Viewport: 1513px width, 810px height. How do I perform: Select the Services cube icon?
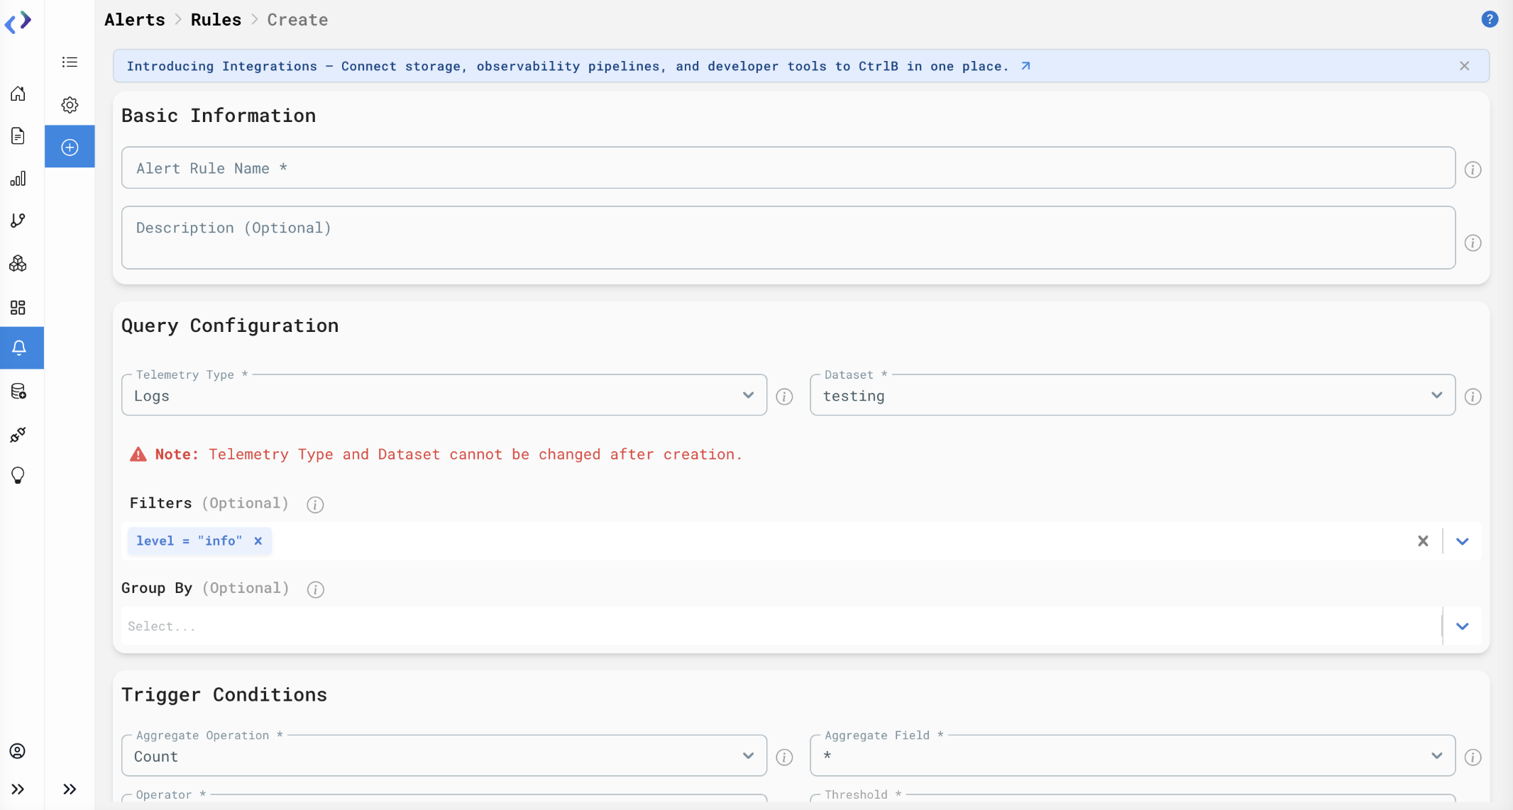tap(18, 263)
